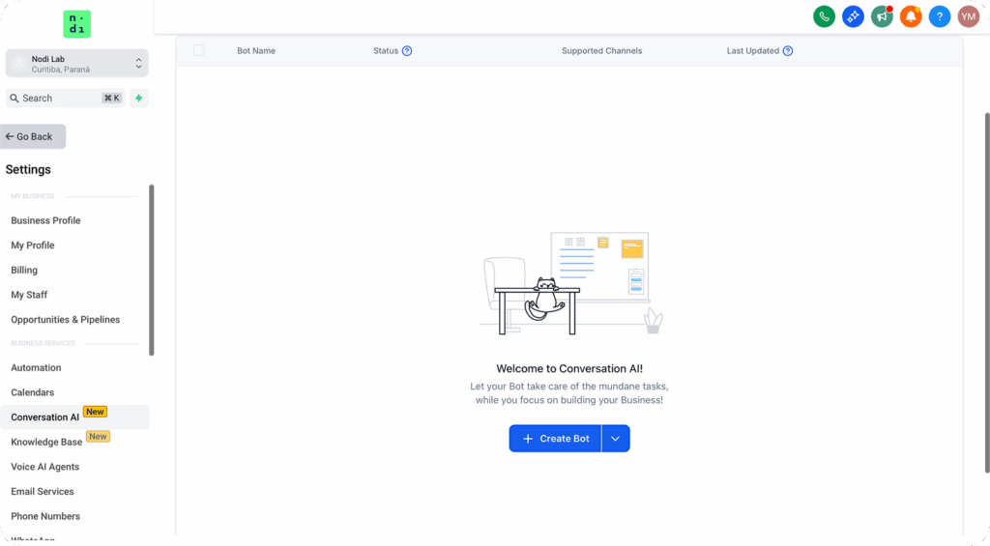Image resolution: width=990 pixels, height=546 pixels.
Task: Click the Nodi logo in the sidebar
Action: click(76, 24)
